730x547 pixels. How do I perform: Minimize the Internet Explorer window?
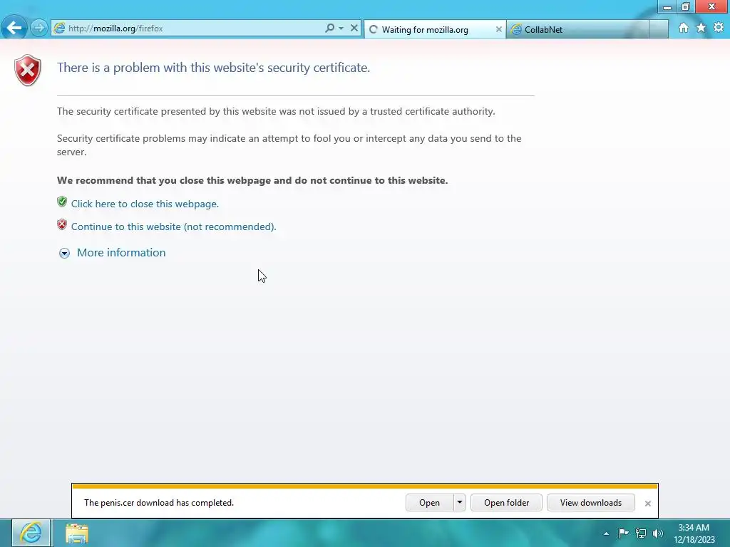click(x=667, y=6)
